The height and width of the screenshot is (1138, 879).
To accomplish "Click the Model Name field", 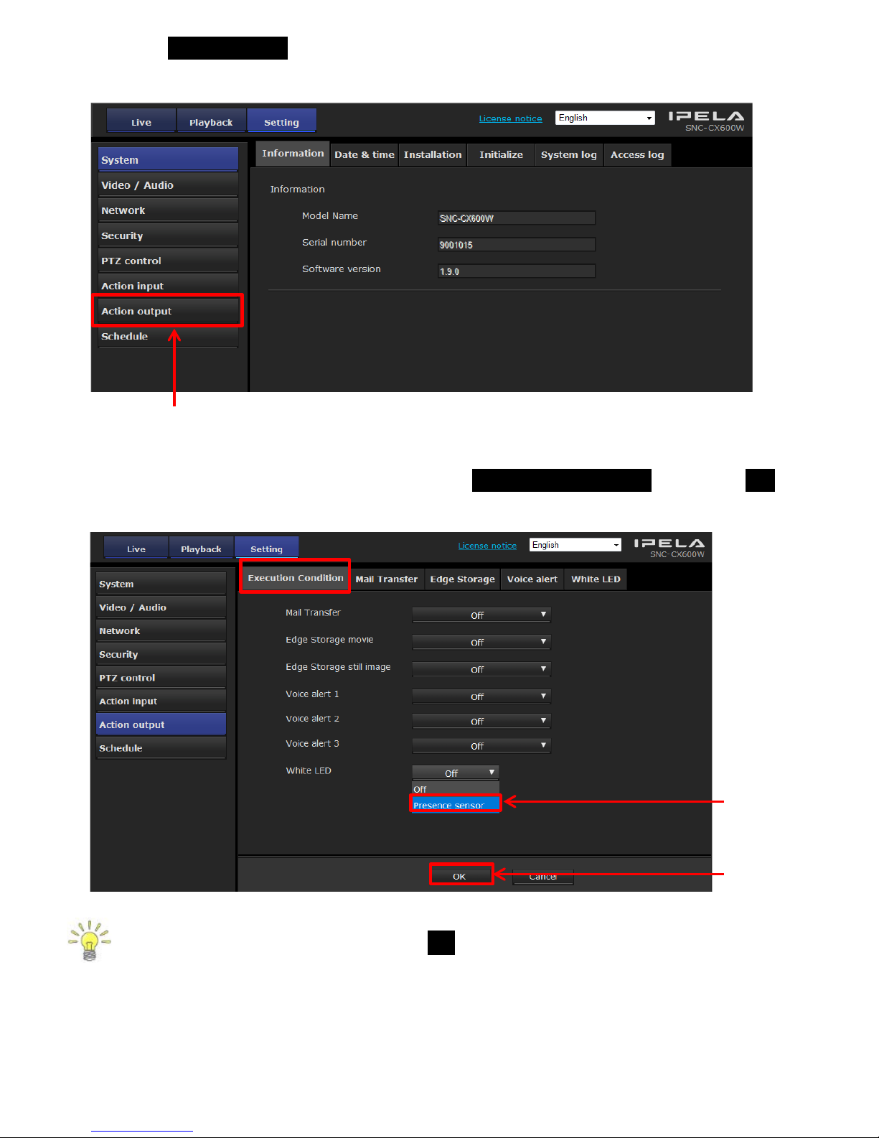I will [x=516, y=218].
